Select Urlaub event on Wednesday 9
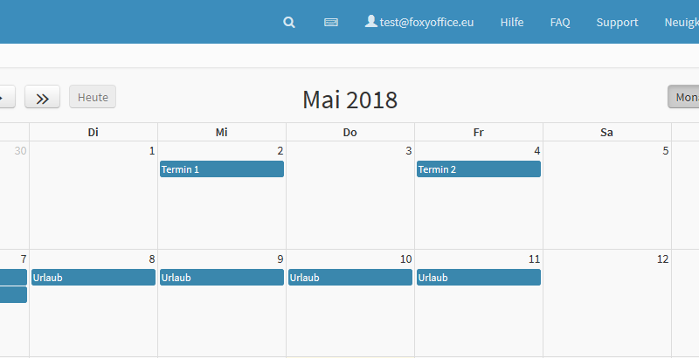Image resolution: width=699 pixels, height=358 pixels. point(222,278)
